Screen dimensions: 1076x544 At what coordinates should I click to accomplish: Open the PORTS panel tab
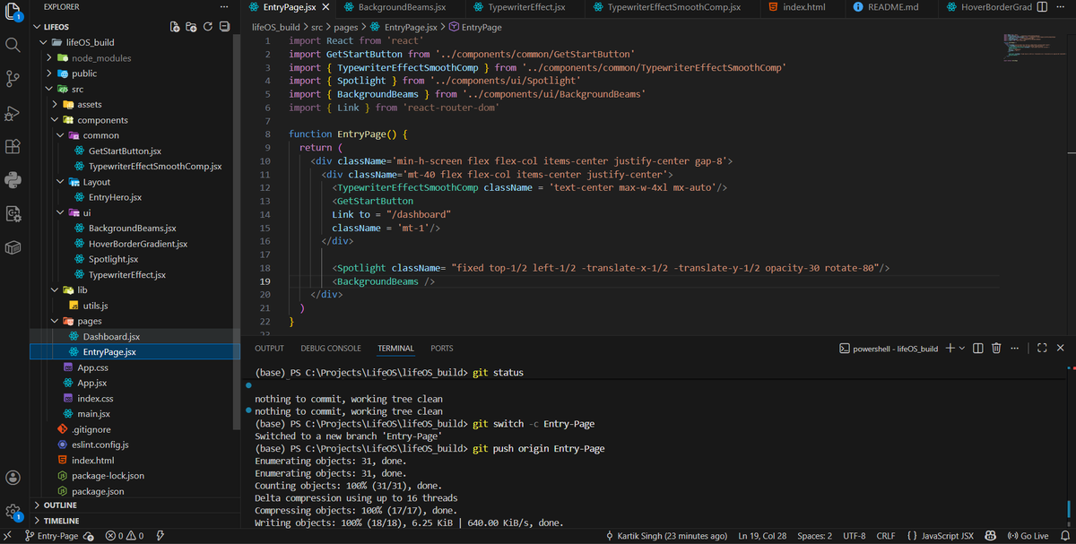coord(442,348)
